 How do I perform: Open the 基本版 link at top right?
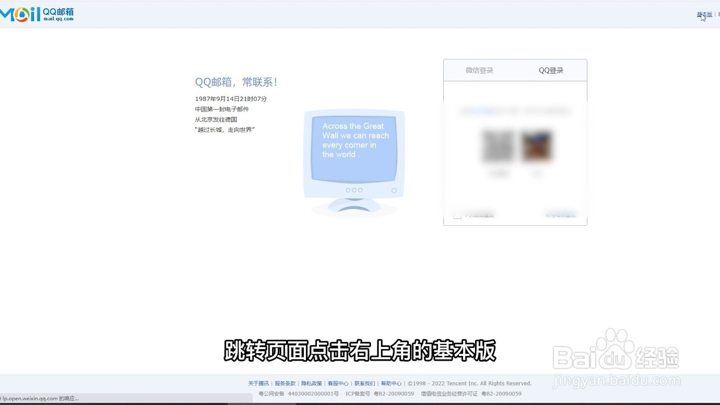pos(705,14)
